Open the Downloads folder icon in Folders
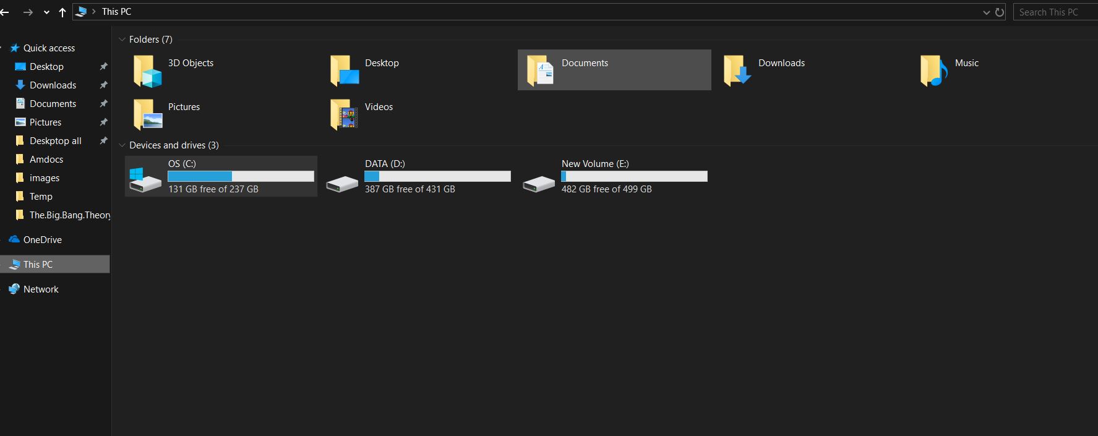 (x=737, y=71)
